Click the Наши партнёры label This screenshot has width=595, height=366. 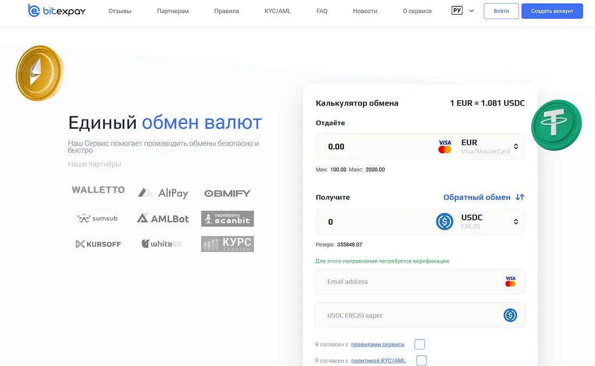(x=95, y=164)
